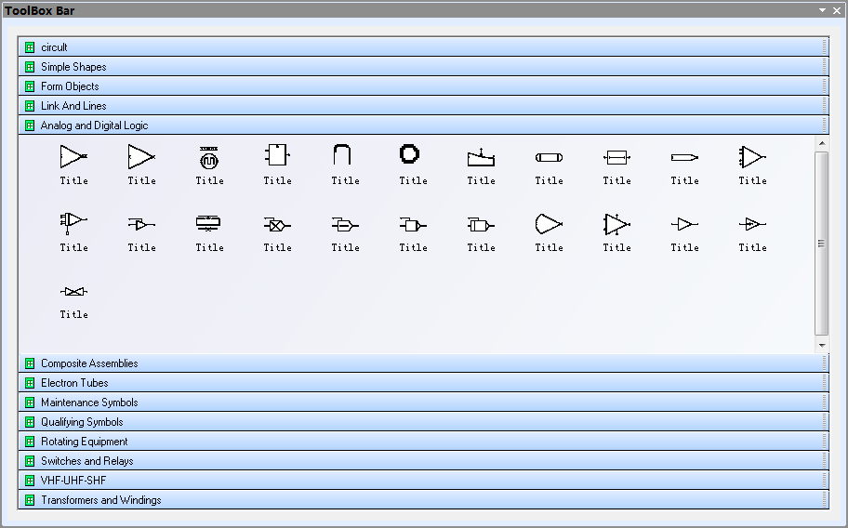
Task: Click the green grid icon beside circuit
Action: (x=30, y=47)
